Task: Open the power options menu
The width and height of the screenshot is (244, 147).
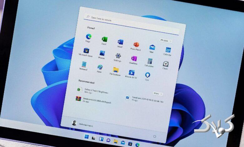Action: point(155,136)
